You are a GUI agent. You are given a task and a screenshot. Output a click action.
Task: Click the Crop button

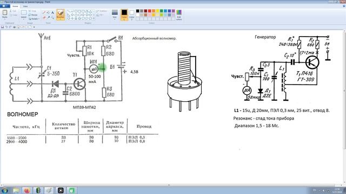[32, 11]
